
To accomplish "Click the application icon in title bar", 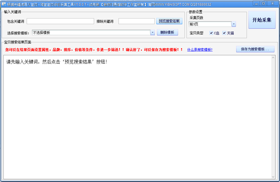I will coord(4,4).
